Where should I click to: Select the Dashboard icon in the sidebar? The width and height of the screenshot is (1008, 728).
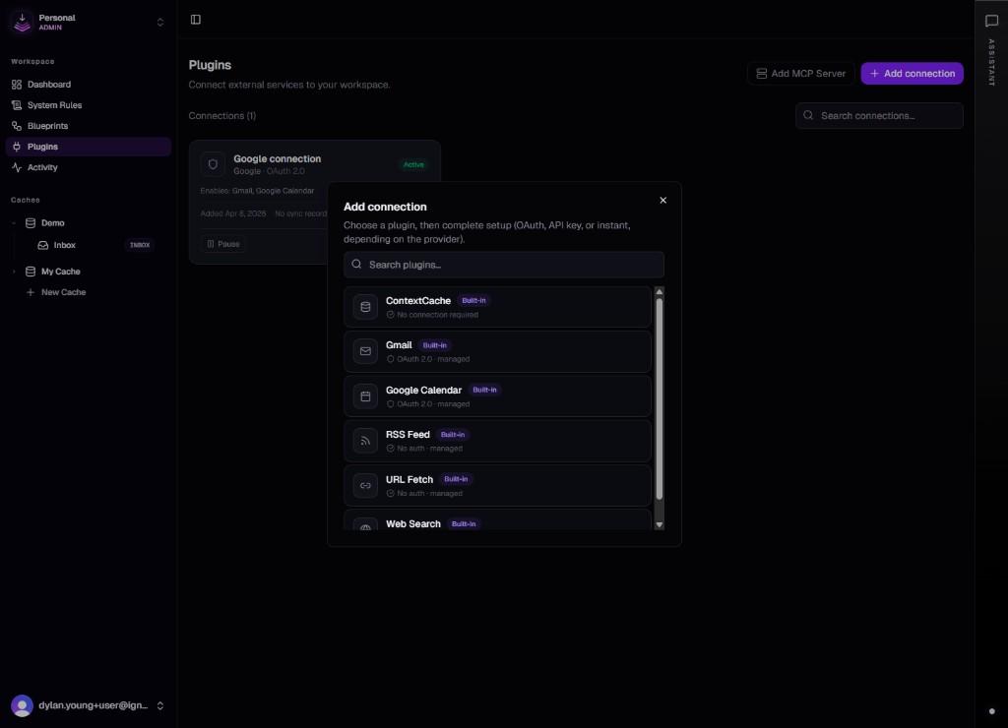tap(17, 85)
